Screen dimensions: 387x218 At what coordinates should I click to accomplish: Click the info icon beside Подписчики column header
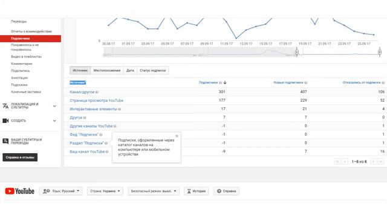pos(220,82)
